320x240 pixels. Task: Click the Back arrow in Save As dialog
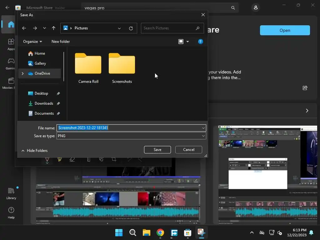click(x=24, y=28)
